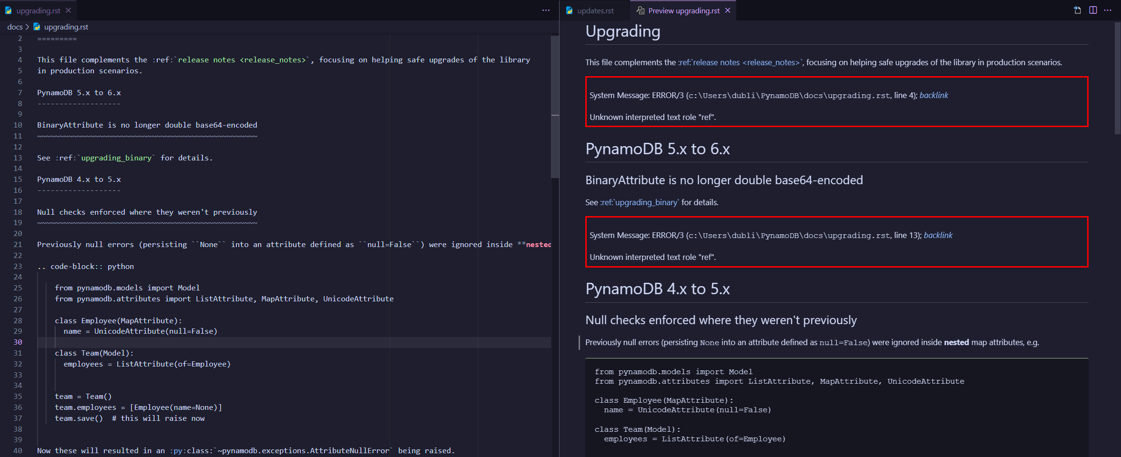Click source line "employees = ListAttribute(of=Employee)"

point(147,364)
